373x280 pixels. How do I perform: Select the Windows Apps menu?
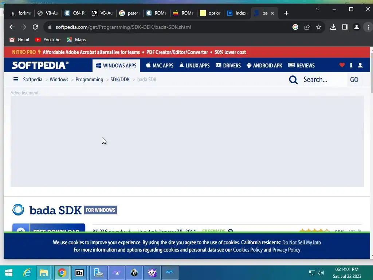pos(116,66)
